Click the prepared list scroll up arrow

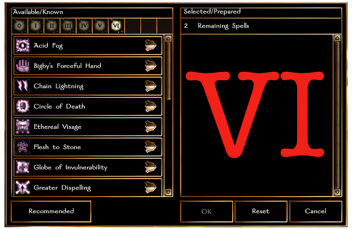pos(337,38)
